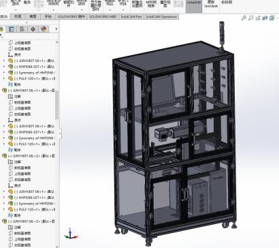Click the feature tree vertical scrollbar thumb

[57, 105]
